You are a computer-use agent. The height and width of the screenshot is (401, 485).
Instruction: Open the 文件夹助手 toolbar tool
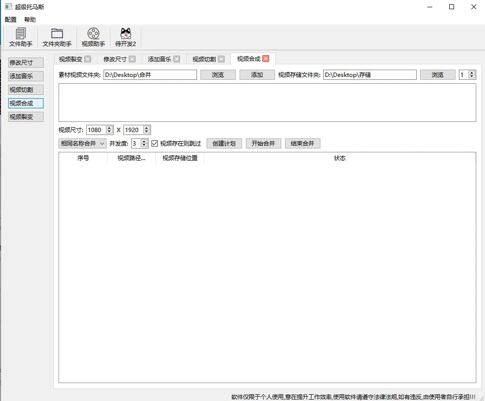click(57, 37)
